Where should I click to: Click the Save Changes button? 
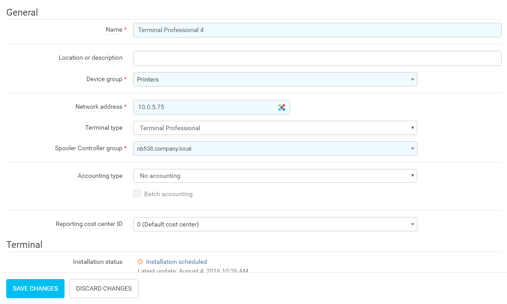[x=35, y=288]
